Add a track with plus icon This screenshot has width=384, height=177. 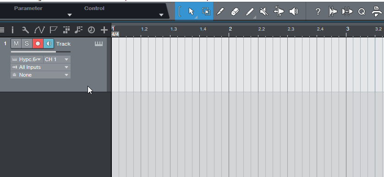[x=104, y=30]
